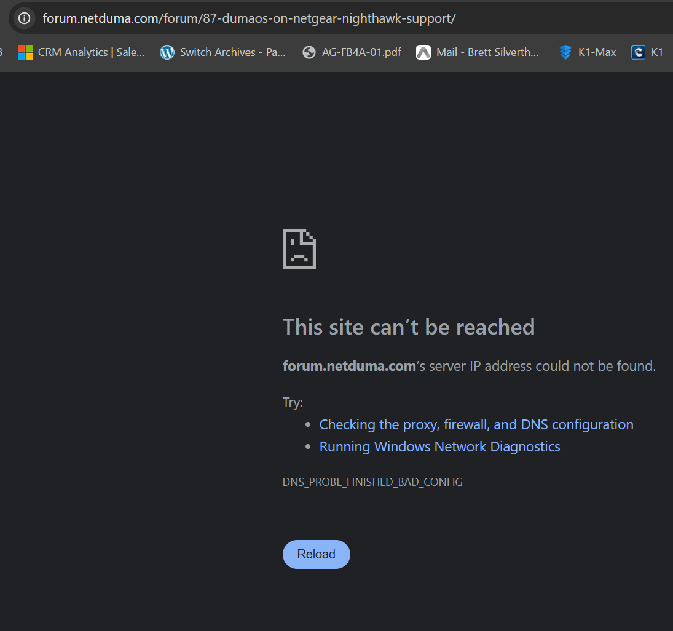The image size is (673, 631).
Task: Click the Microsoft logo on CRM Analytics bookmark
Action: (x=25, y=52)
